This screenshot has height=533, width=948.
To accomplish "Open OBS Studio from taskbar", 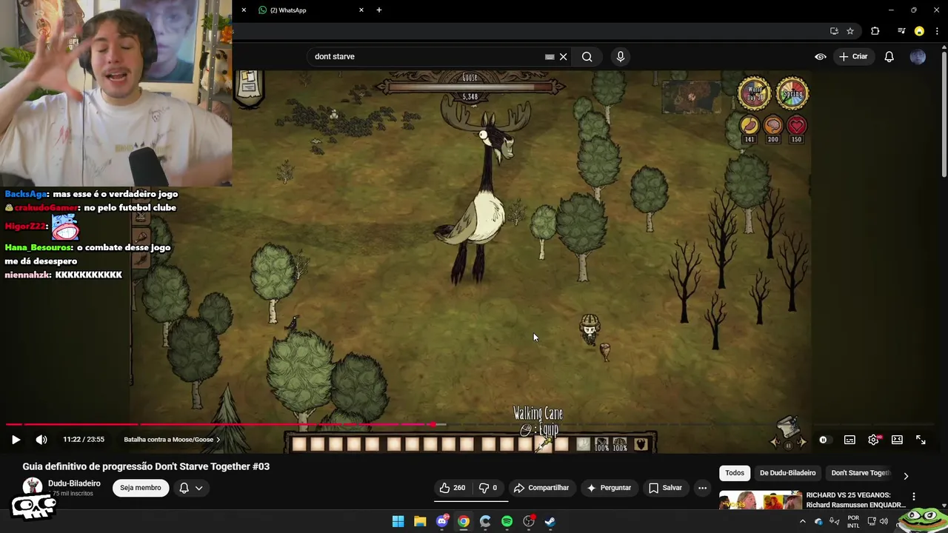I will [x=529, y=521].
